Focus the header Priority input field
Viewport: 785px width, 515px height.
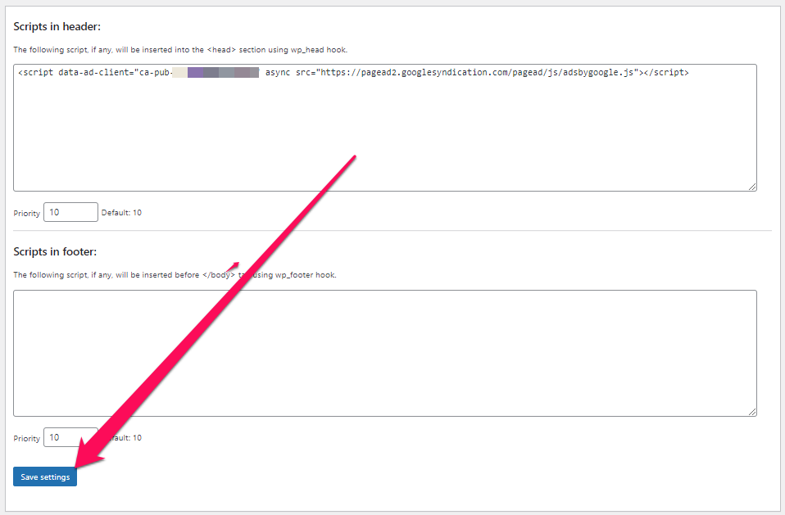pos(70,212)
